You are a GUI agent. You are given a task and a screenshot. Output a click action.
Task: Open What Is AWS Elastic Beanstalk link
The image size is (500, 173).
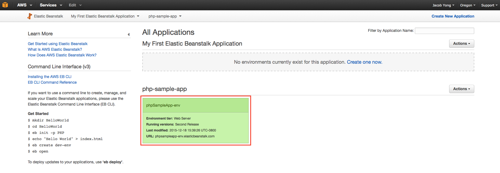(55, 49)
